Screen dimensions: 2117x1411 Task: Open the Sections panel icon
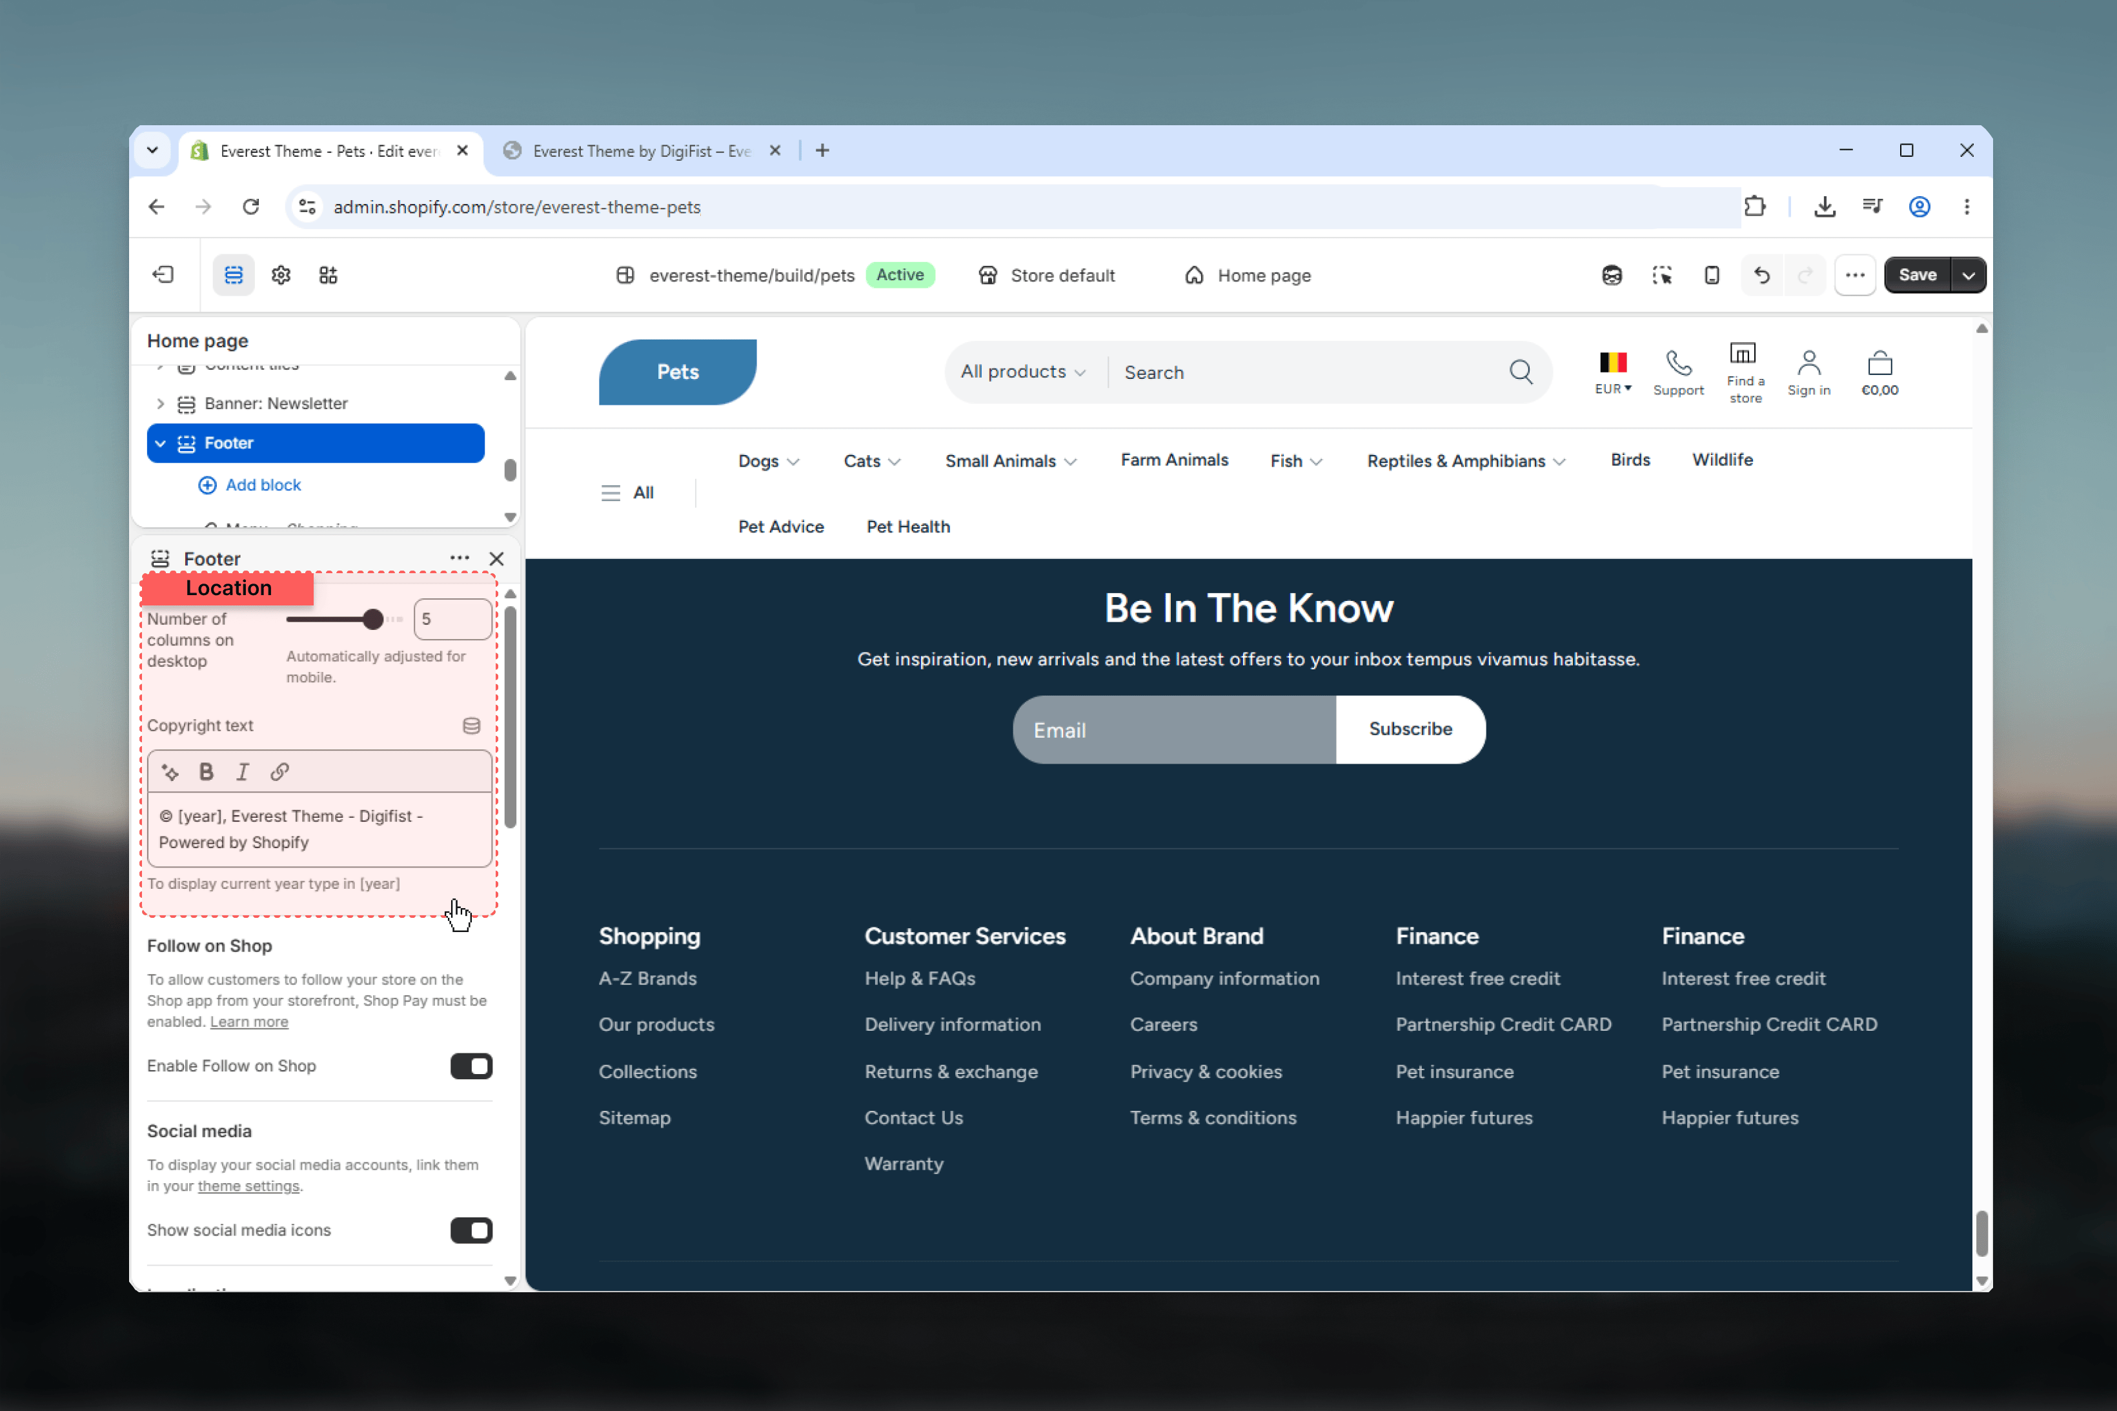pyautogui.click(x=233, y=274)
